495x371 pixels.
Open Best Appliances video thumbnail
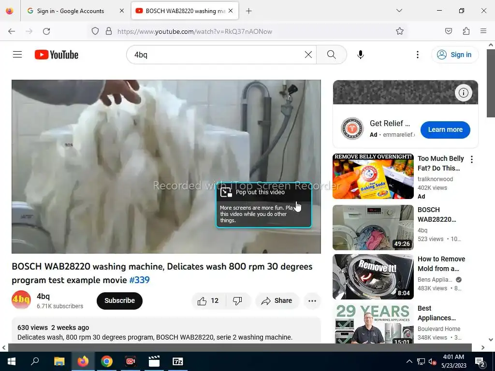pos(373,323)
